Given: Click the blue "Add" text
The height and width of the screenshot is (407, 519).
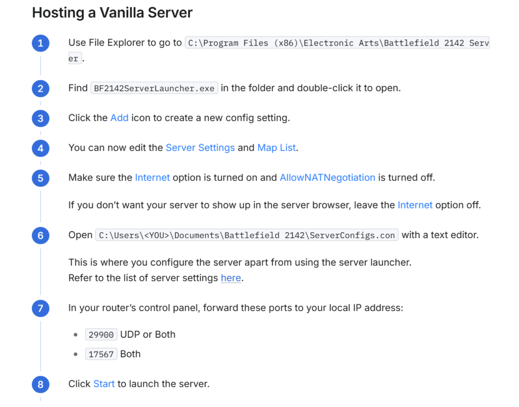Looking at the screenshot, I should tap(119, 118).
